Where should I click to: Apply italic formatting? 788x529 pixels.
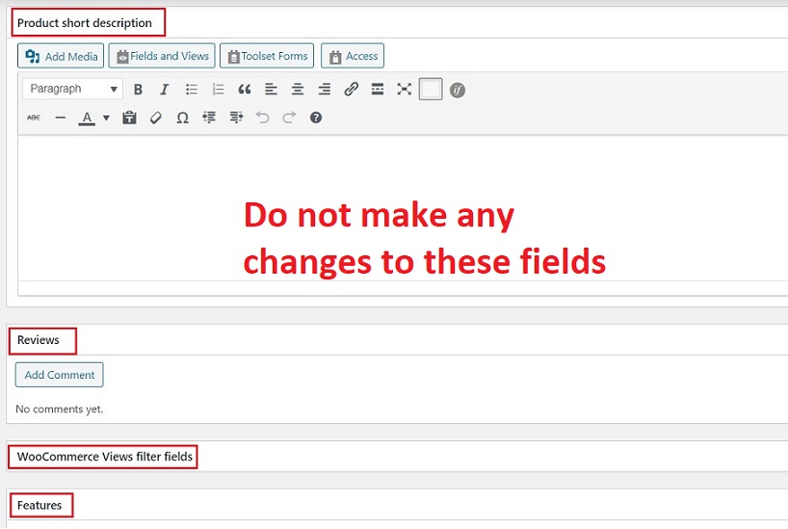coord(164,90)
